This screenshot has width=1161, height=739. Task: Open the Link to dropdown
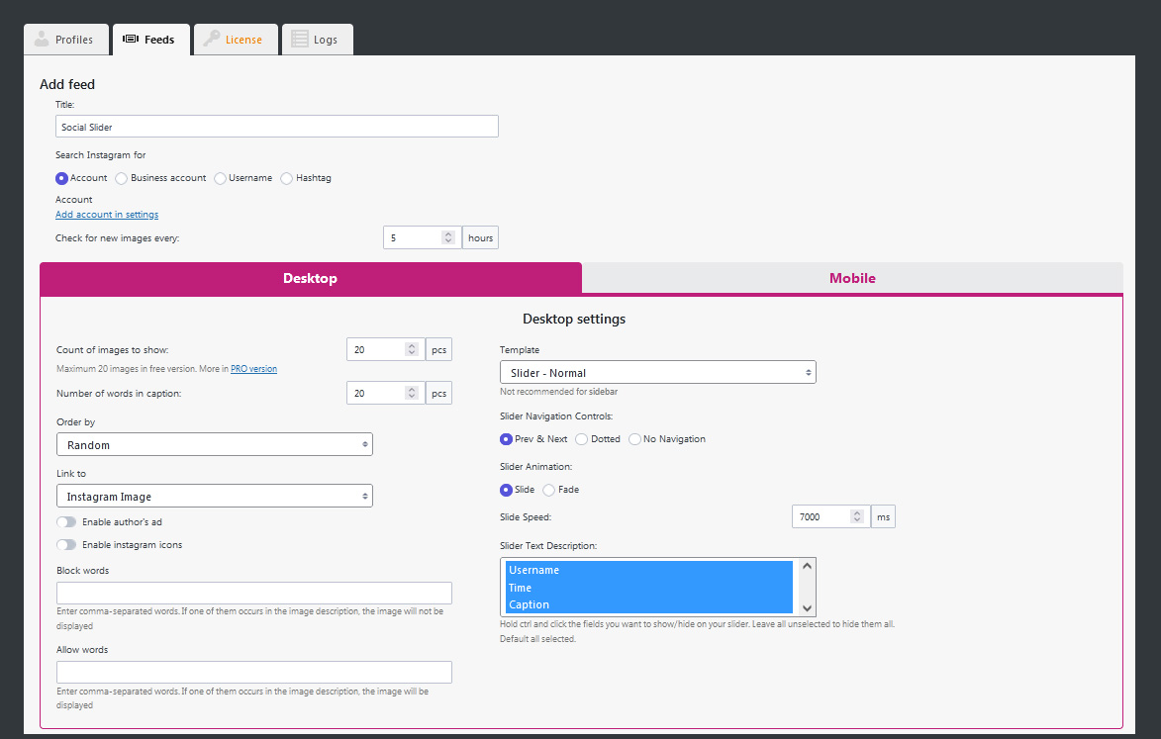[x=215, y=497]
